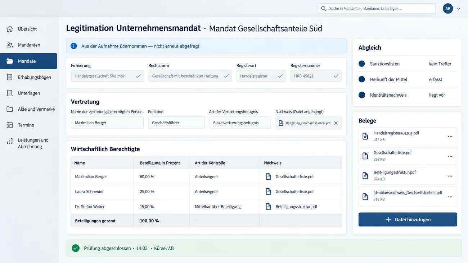Click checkmark in the Rechtsform field
The width and height of the screenshot is (468, 263).
tap(226, 76)
